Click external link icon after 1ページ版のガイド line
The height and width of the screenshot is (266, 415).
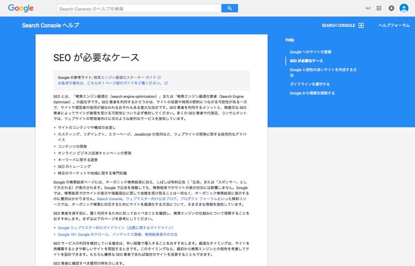166,83
